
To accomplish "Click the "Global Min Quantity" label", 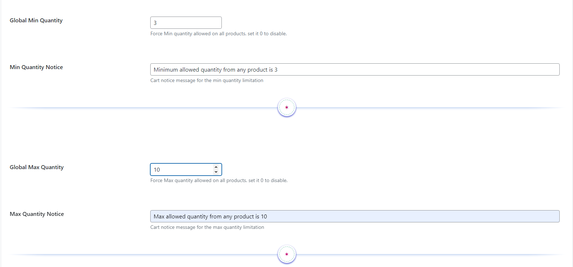I will (x=36, y=21).
